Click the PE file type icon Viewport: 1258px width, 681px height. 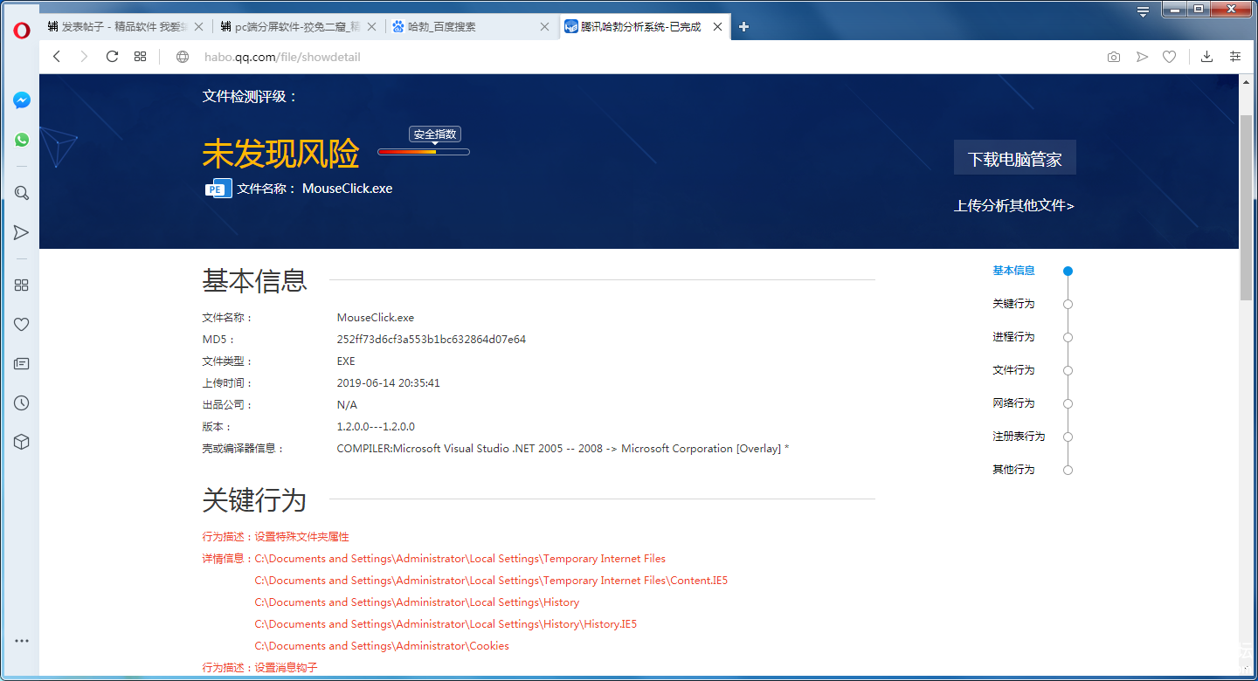[218, 189]
